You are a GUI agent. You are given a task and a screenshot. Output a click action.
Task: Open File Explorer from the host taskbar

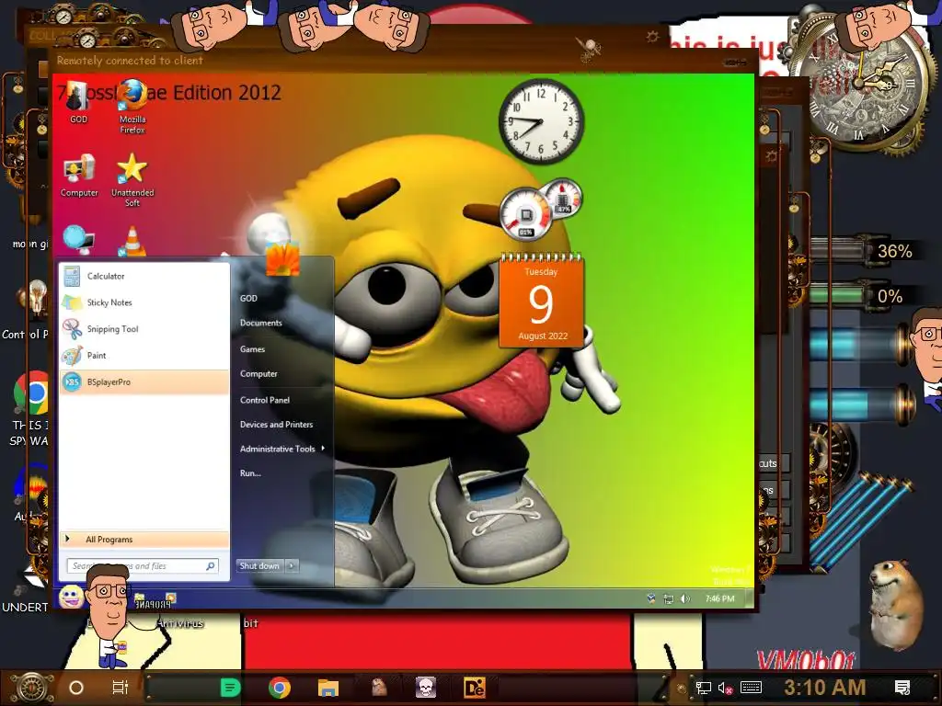[x=328, y=688]
